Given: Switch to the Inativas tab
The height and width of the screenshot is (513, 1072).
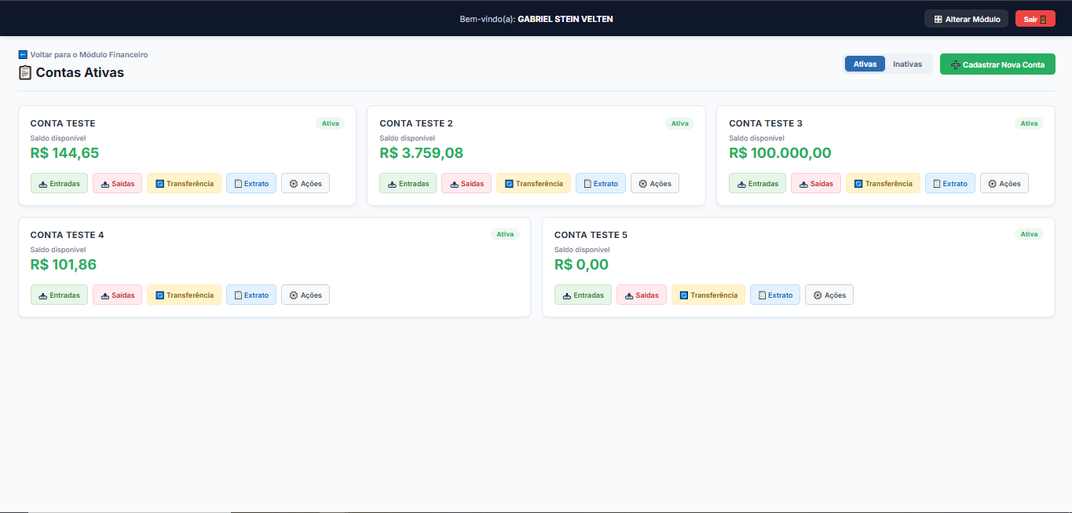Looking at the screenshot, I should point(908,64).
